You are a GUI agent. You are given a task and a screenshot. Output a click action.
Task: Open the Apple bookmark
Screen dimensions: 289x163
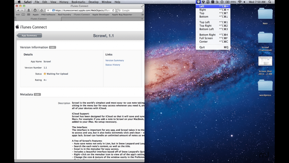[x=36, y=15]
